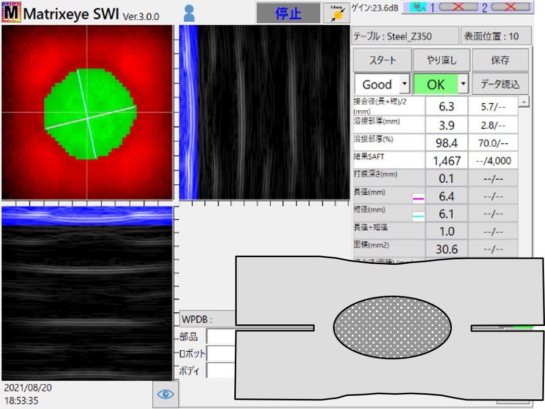The height and width of the screenshot is (409, 545).
Task: Click the 表面位置 : 10 button
Action: 496,36
